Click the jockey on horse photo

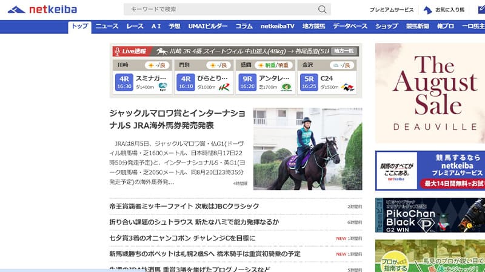308,149
